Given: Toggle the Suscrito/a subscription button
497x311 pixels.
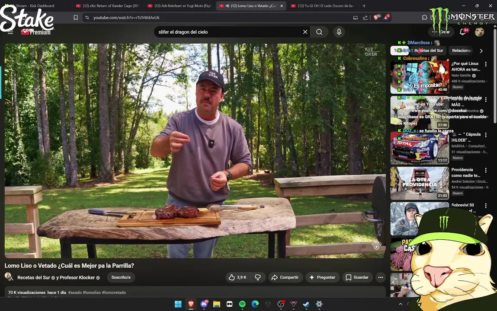Looking at the screenshot, I should (121, 277).
